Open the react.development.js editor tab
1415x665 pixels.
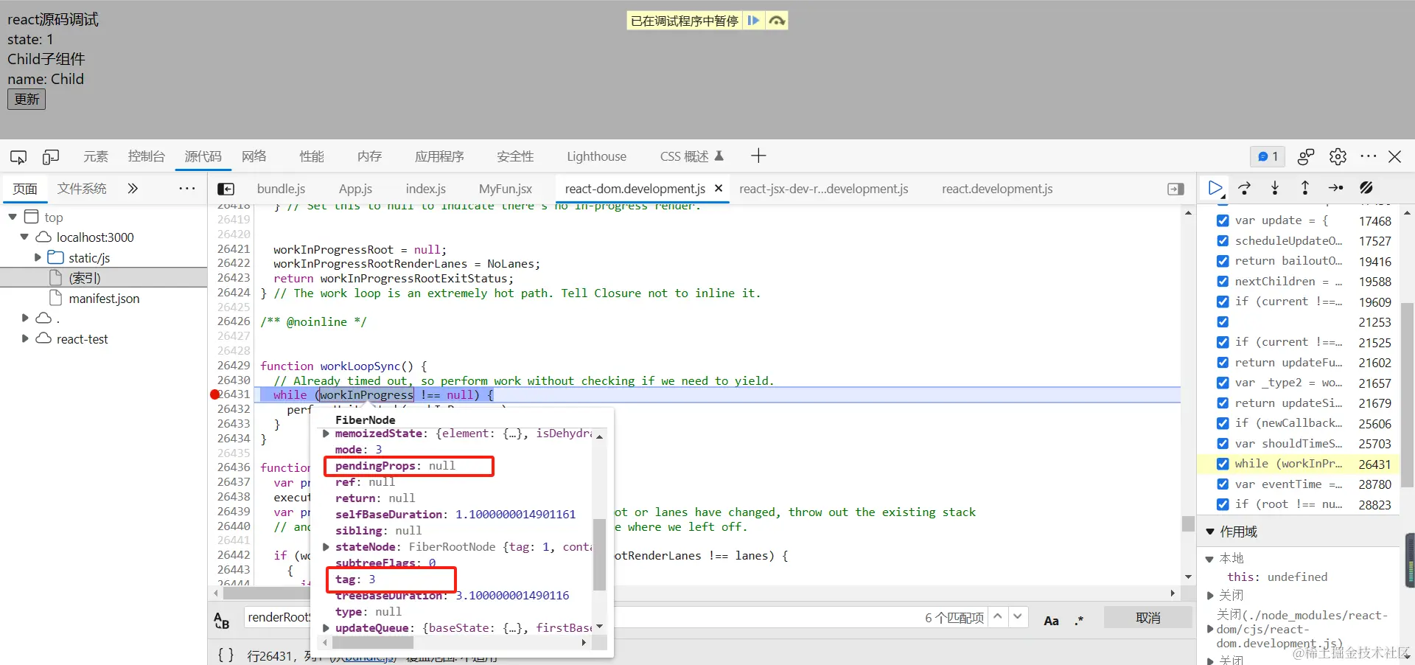coord(997,189)
